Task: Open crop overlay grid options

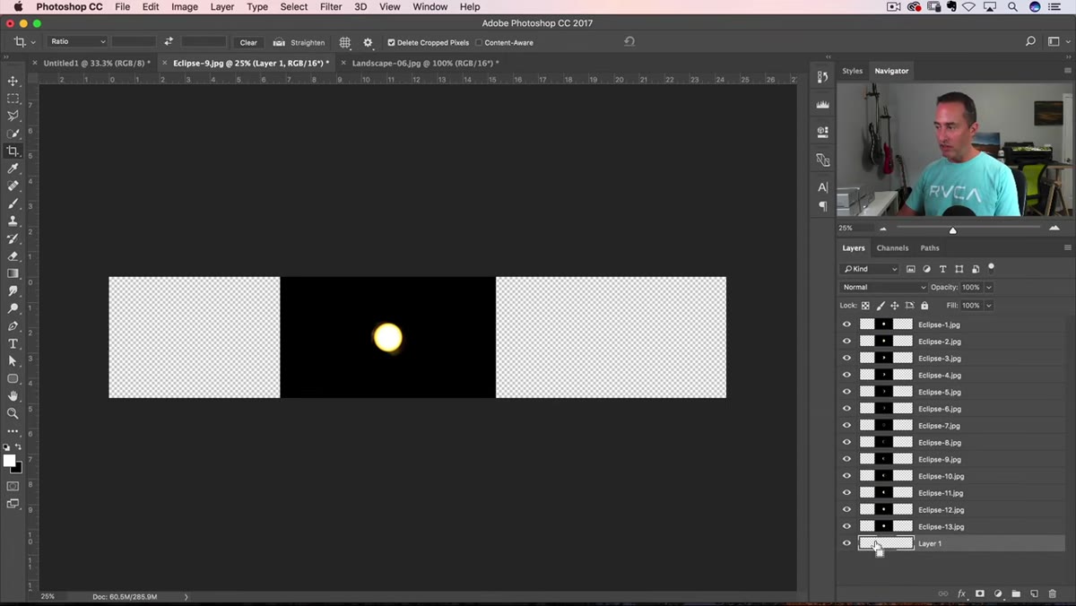Action: coord(344,42)
